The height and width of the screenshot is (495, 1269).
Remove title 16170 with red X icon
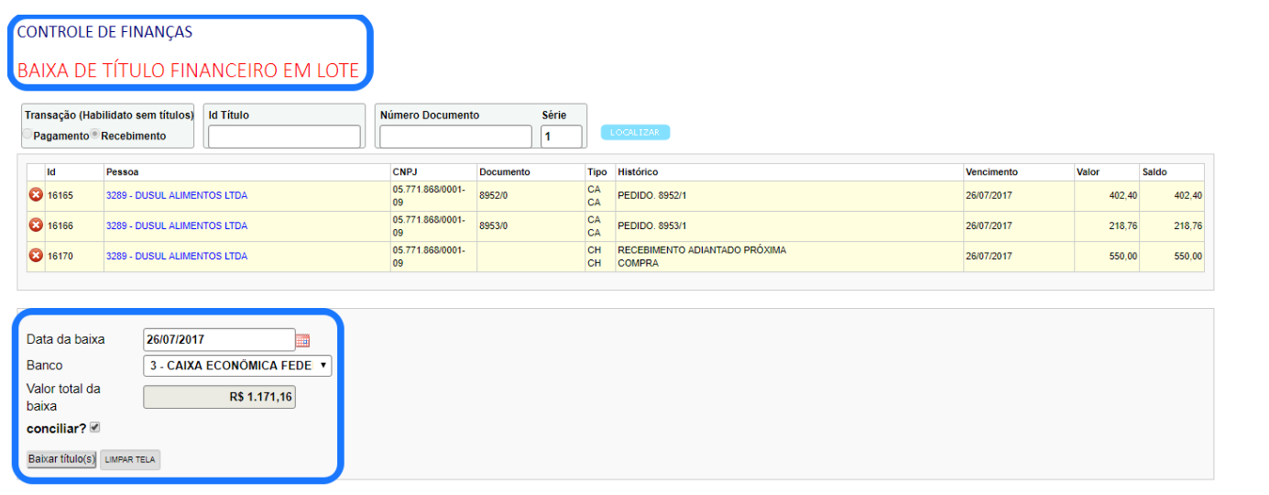point(36,256)
